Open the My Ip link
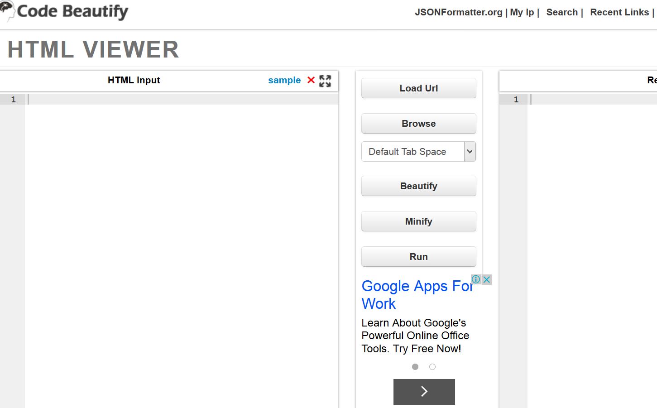 click(x=522, y=12)
